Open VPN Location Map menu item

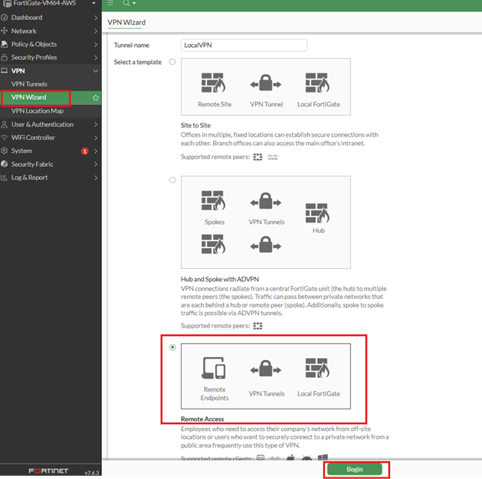[x=37, y=111]
